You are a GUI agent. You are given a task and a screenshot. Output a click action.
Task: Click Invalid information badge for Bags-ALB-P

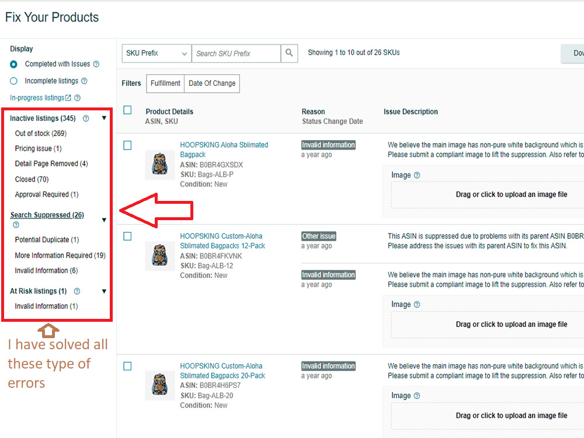tap(328, 145)
